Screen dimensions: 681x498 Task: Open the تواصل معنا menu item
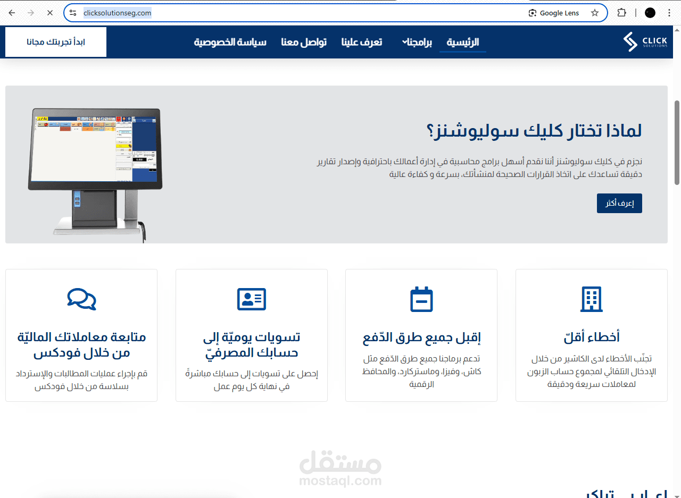point(304,42)
